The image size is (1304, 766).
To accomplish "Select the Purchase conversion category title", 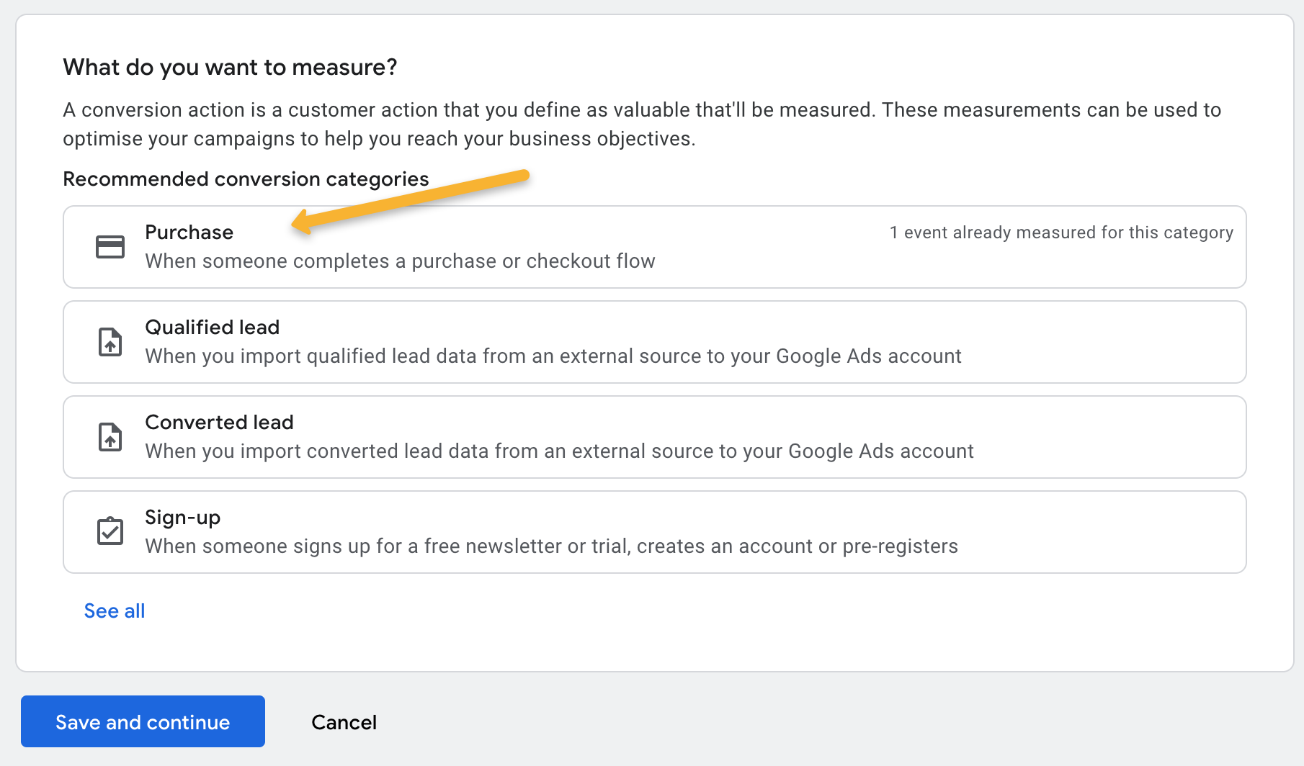I will coord(189,233).
